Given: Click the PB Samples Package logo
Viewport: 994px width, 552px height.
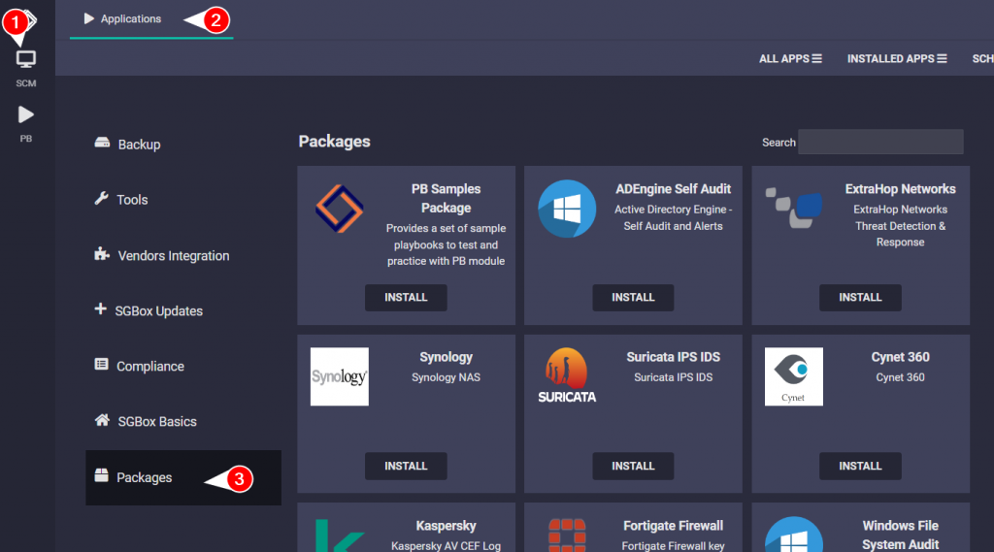Looking at the screenshot, I should (339, 209).
